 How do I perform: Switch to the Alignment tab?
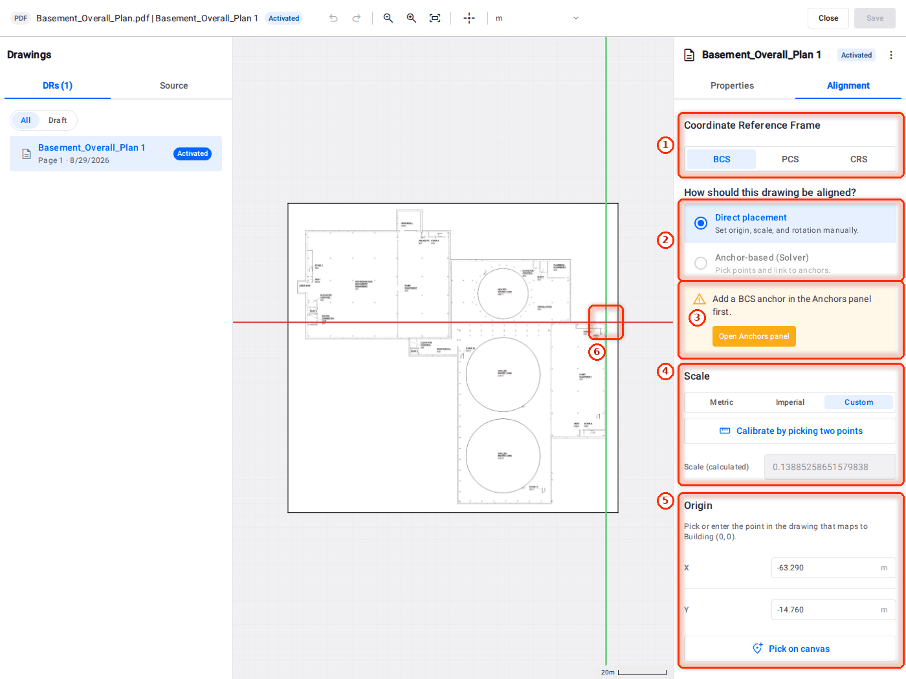tap(848, 85)
